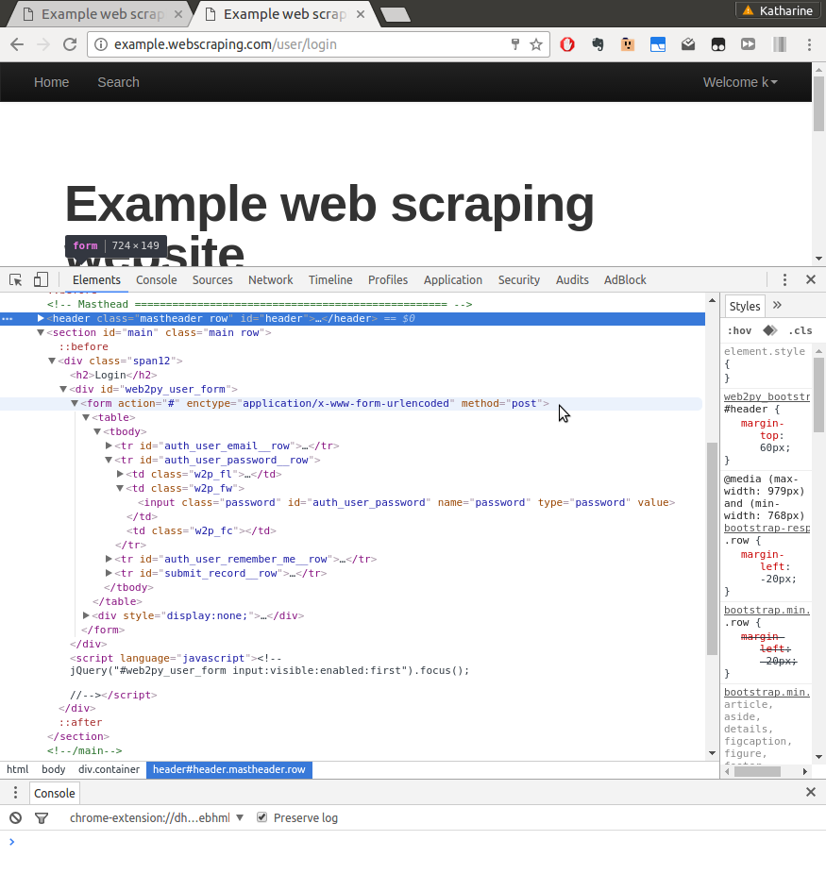Open console filter funnel icon
Viewport: 826px width, 891px height.
coord(42,817)
